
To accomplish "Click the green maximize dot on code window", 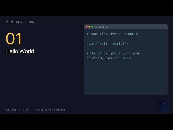I will tap(92, 27).
